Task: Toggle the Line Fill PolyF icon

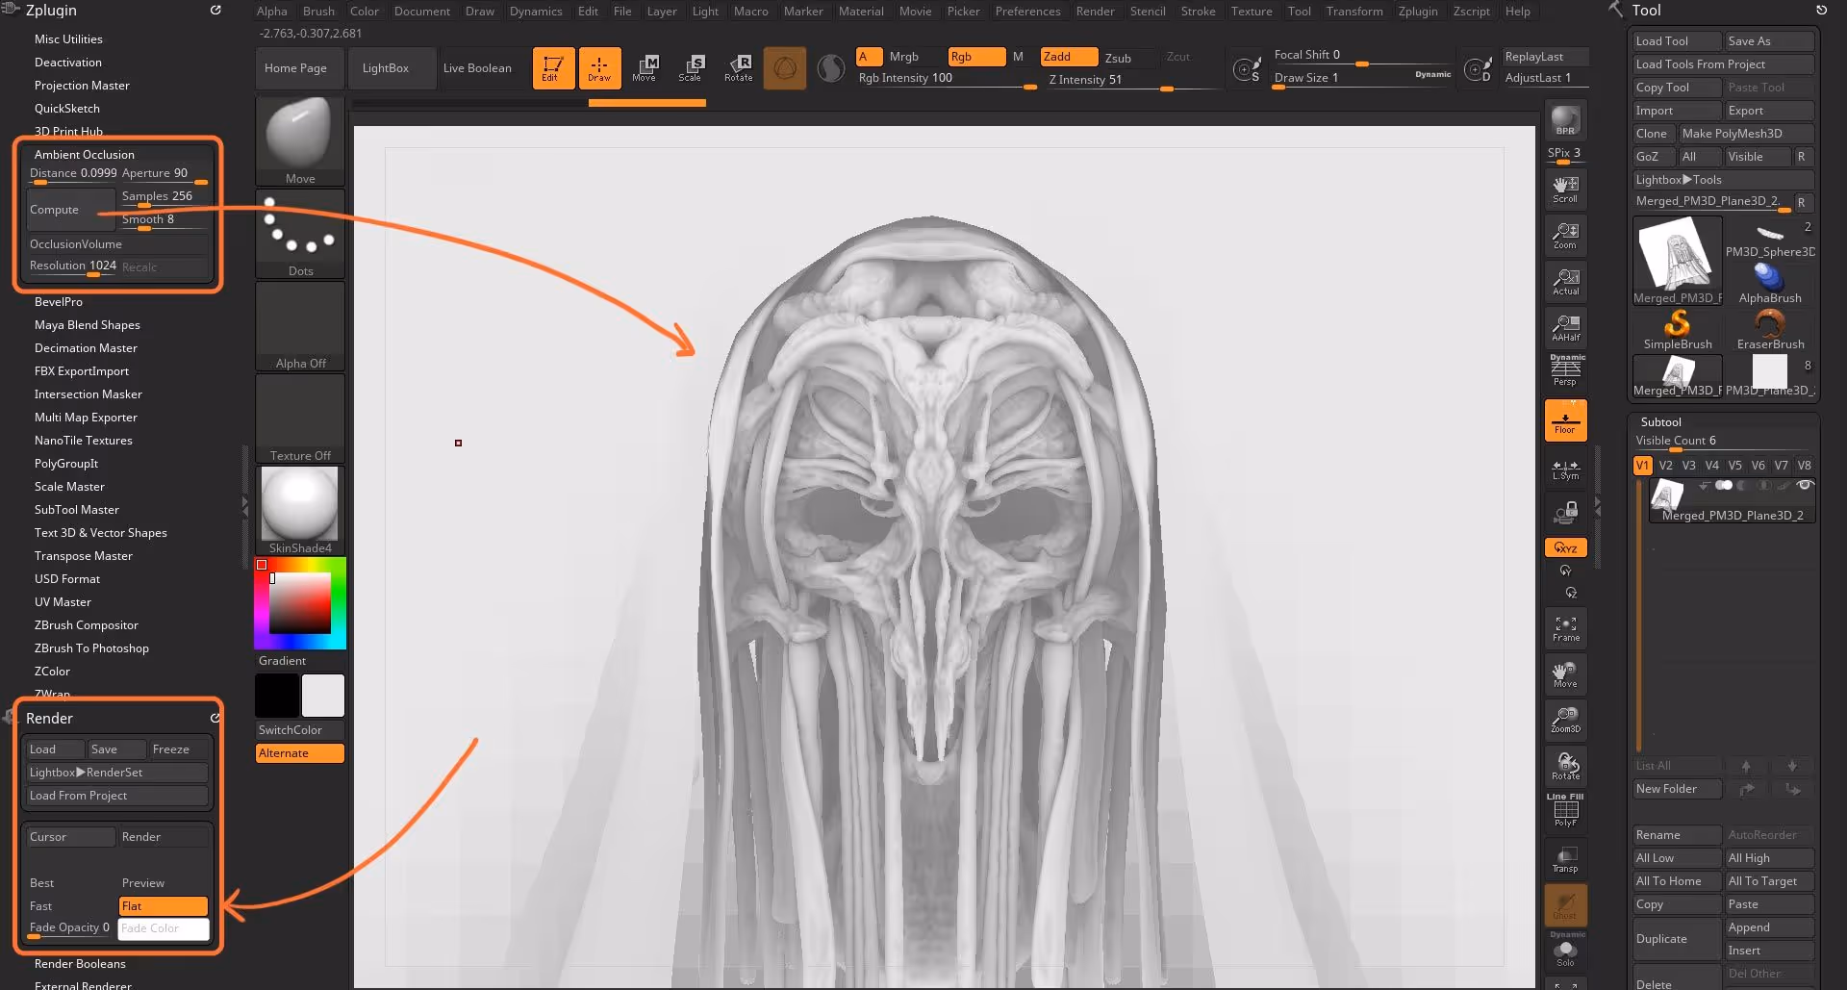Action: coord(1565,811)
